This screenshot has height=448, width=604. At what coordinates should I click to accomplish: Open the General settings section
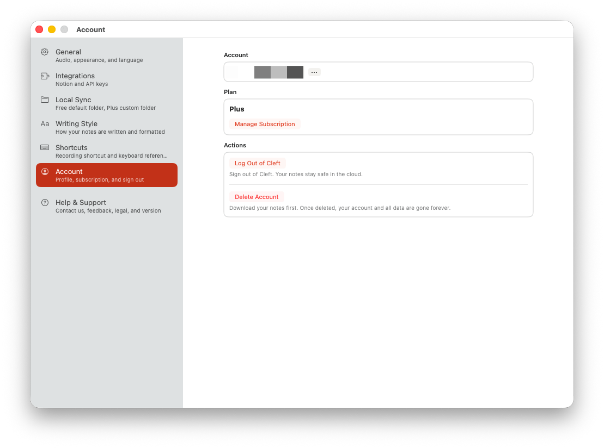click(107, 55)
